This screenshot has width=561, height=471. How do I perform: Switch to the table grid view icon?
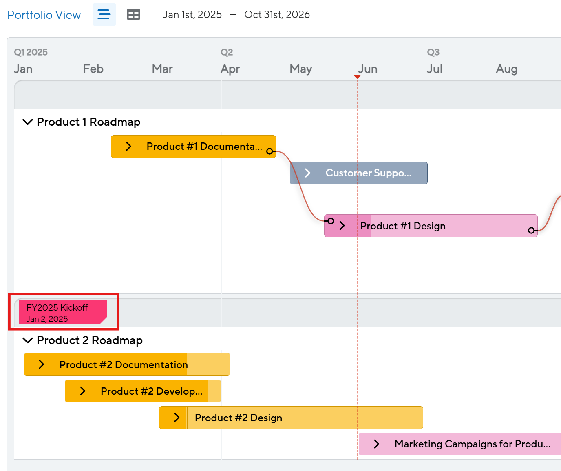pos(133,15)
